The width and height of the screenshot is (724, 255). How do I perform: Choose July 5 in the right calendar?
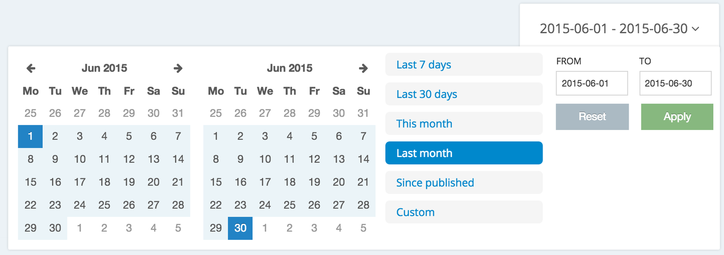click(x=363, y=228)
